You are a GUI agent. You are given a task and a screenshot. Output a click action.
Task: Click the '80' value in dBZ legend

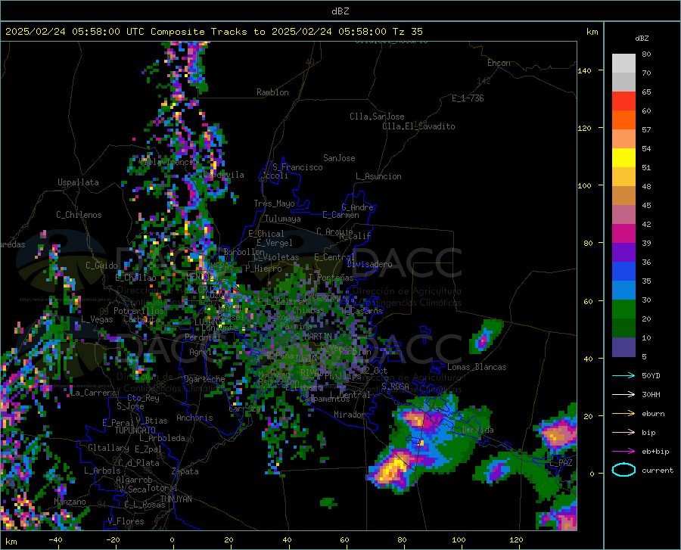[646, 54]
